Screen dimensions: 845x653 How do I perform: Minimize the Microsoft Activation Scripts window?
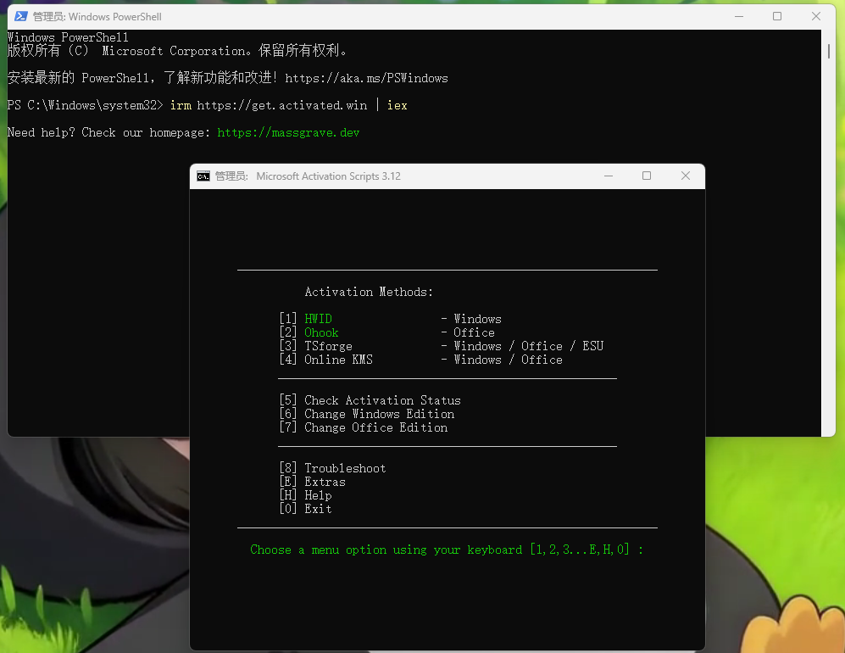tap(609, 176)
